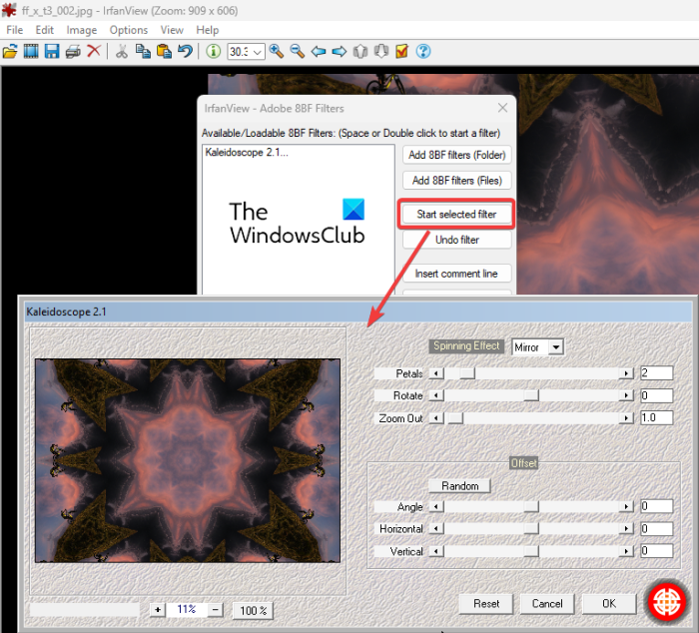Click the green Image information icon
The width and height of the screenshot is (699, 633).
(x=213, y=51)
